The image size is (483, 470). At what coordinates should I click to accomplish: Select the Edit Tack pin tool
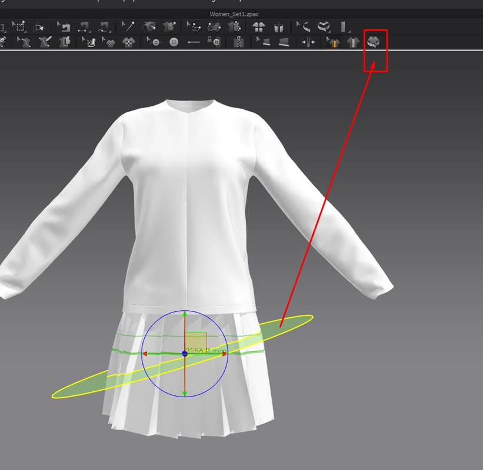click(x=128, y=27)
